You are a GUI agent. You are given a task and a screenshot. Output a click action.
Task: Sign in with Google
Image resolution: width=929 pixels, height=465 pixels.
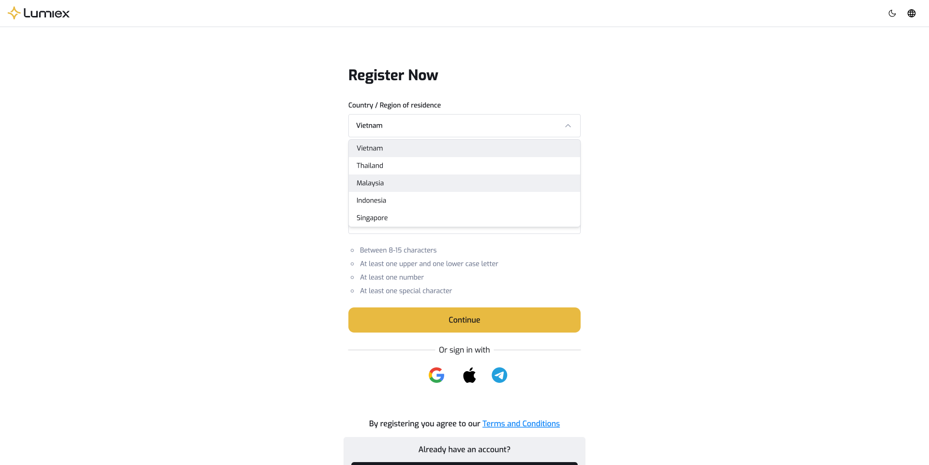pos(436,375)
